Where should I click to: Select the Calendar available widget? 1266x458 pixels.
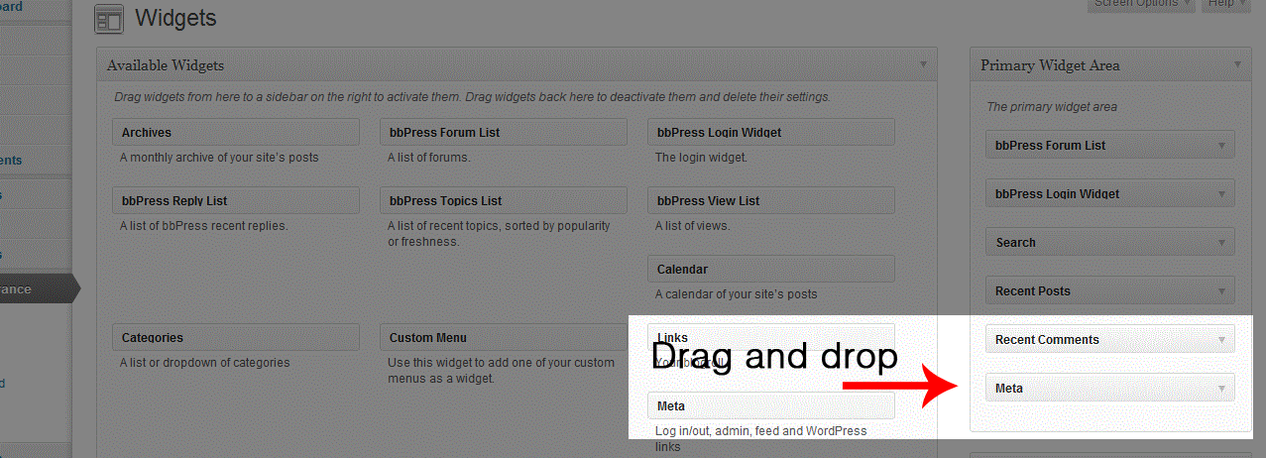point(771,270)
